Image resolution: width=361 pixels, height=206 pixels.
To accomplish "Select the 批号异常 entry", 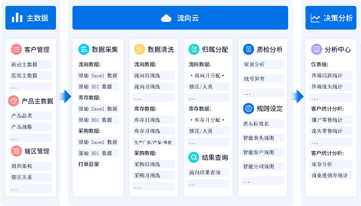I will (x=263, y=79).
